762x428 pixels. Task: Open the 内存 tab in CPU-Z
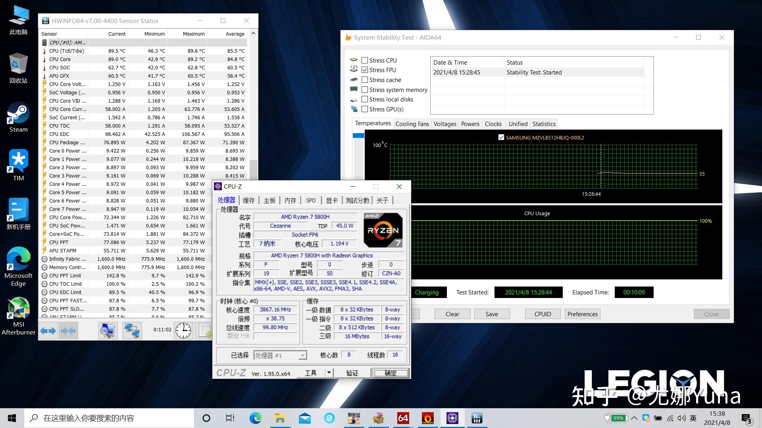point(291,201)
